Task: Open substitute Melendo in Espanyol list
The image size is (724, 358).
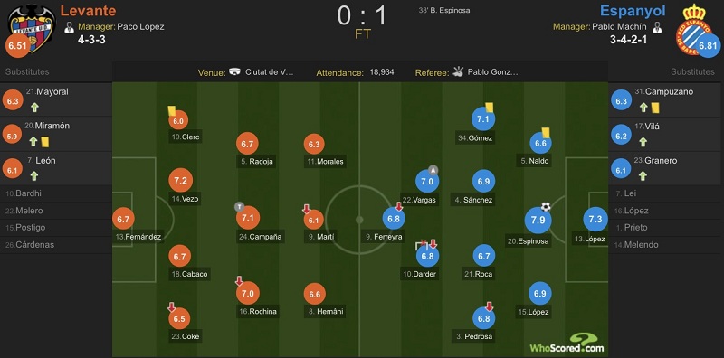Action: tap(666, 245)
